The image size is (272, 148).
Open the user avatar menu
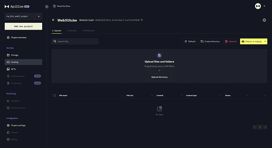pos(258,6)
